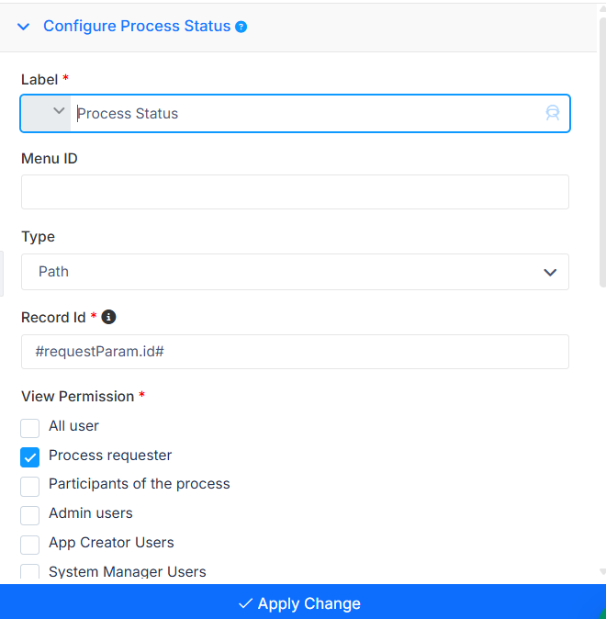
Task: Click the checkmark icon on Apply Change
Action: [x=245, y=603]
